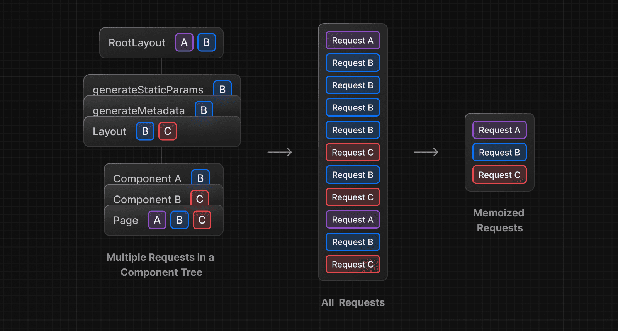618x331 pixels.
Task: Select Request C in the Memoized Requests box
Action: [x=499, y=175]
